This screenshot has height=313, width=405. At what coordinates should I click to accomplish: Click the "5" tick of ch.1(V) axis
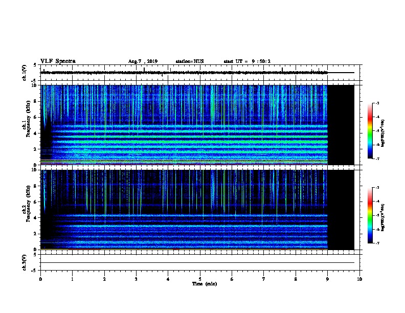pyautogui.click(x=36, y=65)
